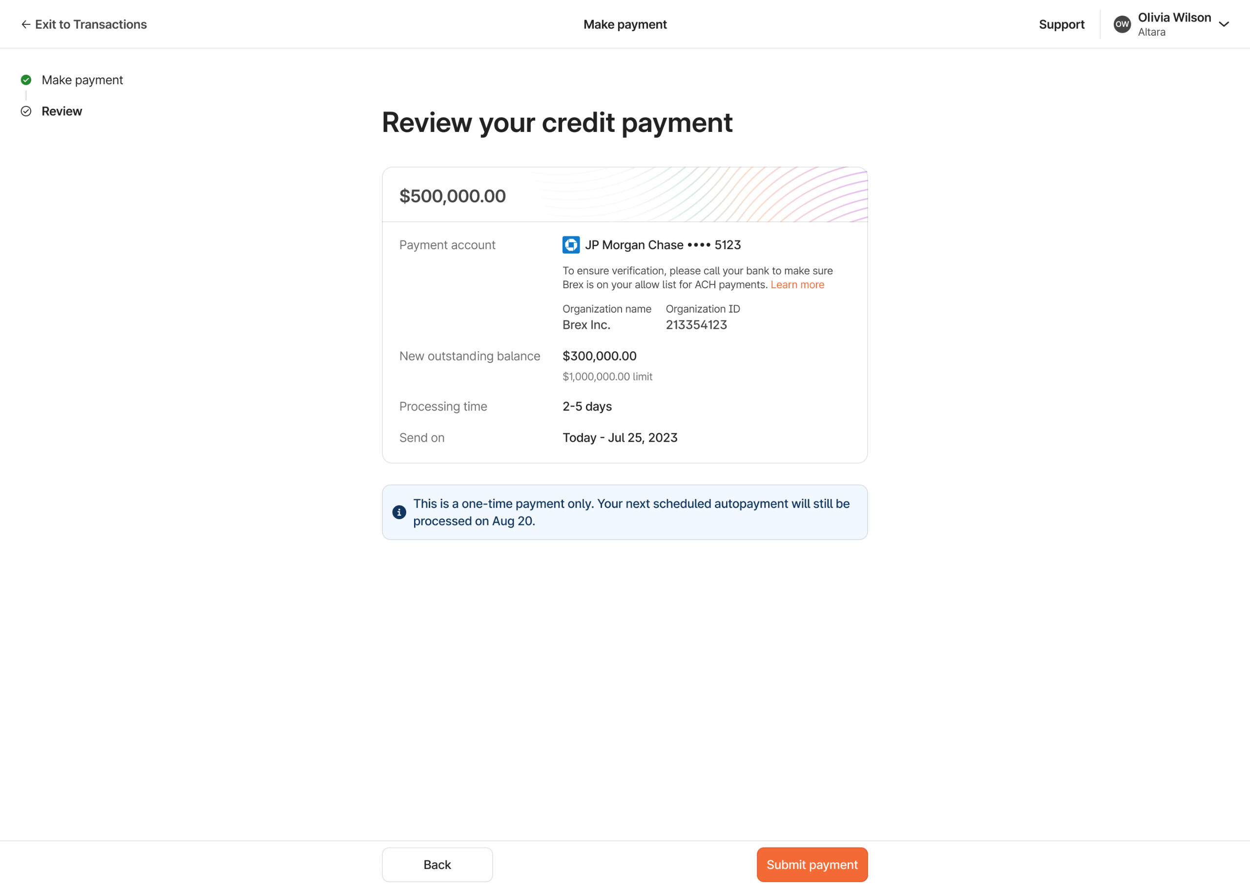
Task: Go to the Make payment step
Action: coord(82,80)
